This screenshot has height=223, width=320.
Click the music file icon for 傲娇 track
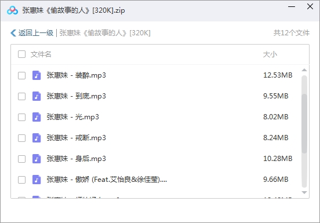click(37, 180)
